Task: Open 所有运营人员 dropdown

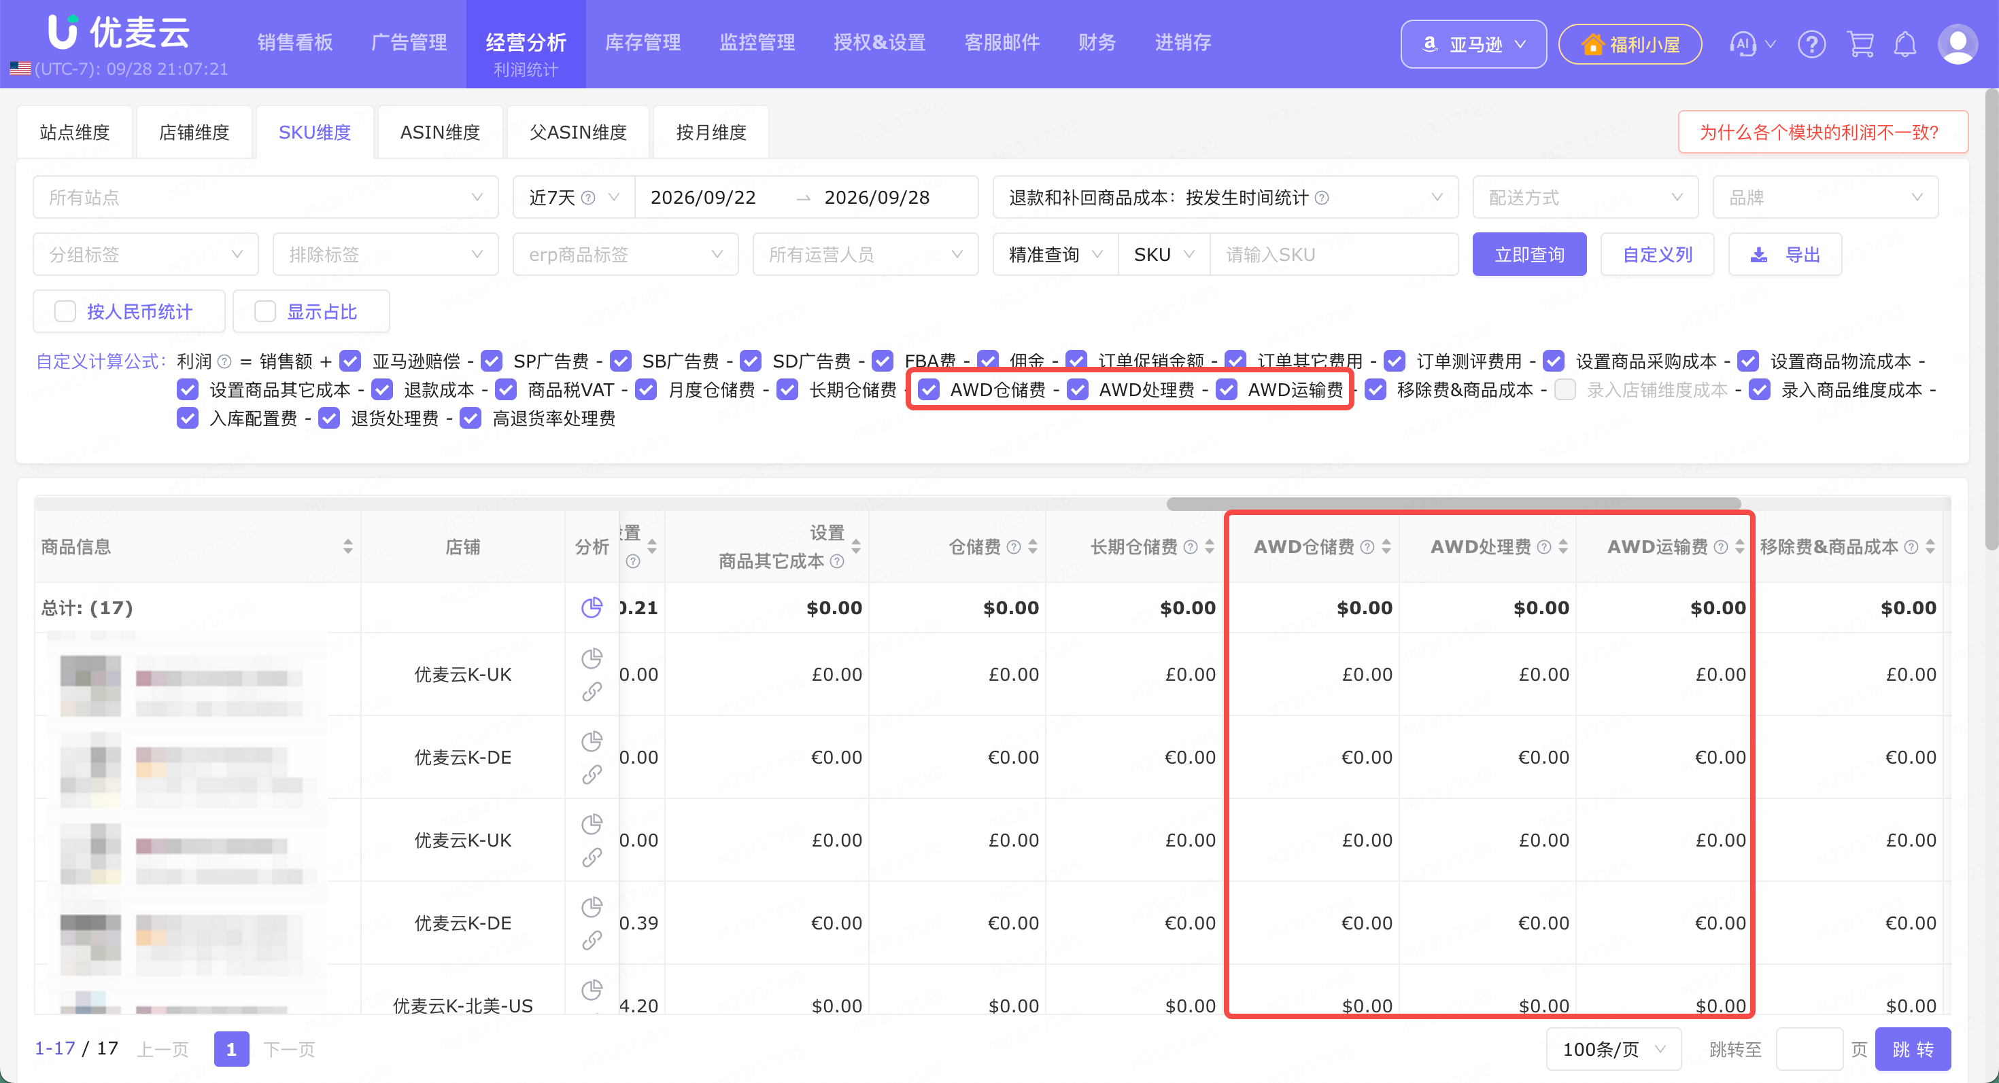Action: [866, 254]
